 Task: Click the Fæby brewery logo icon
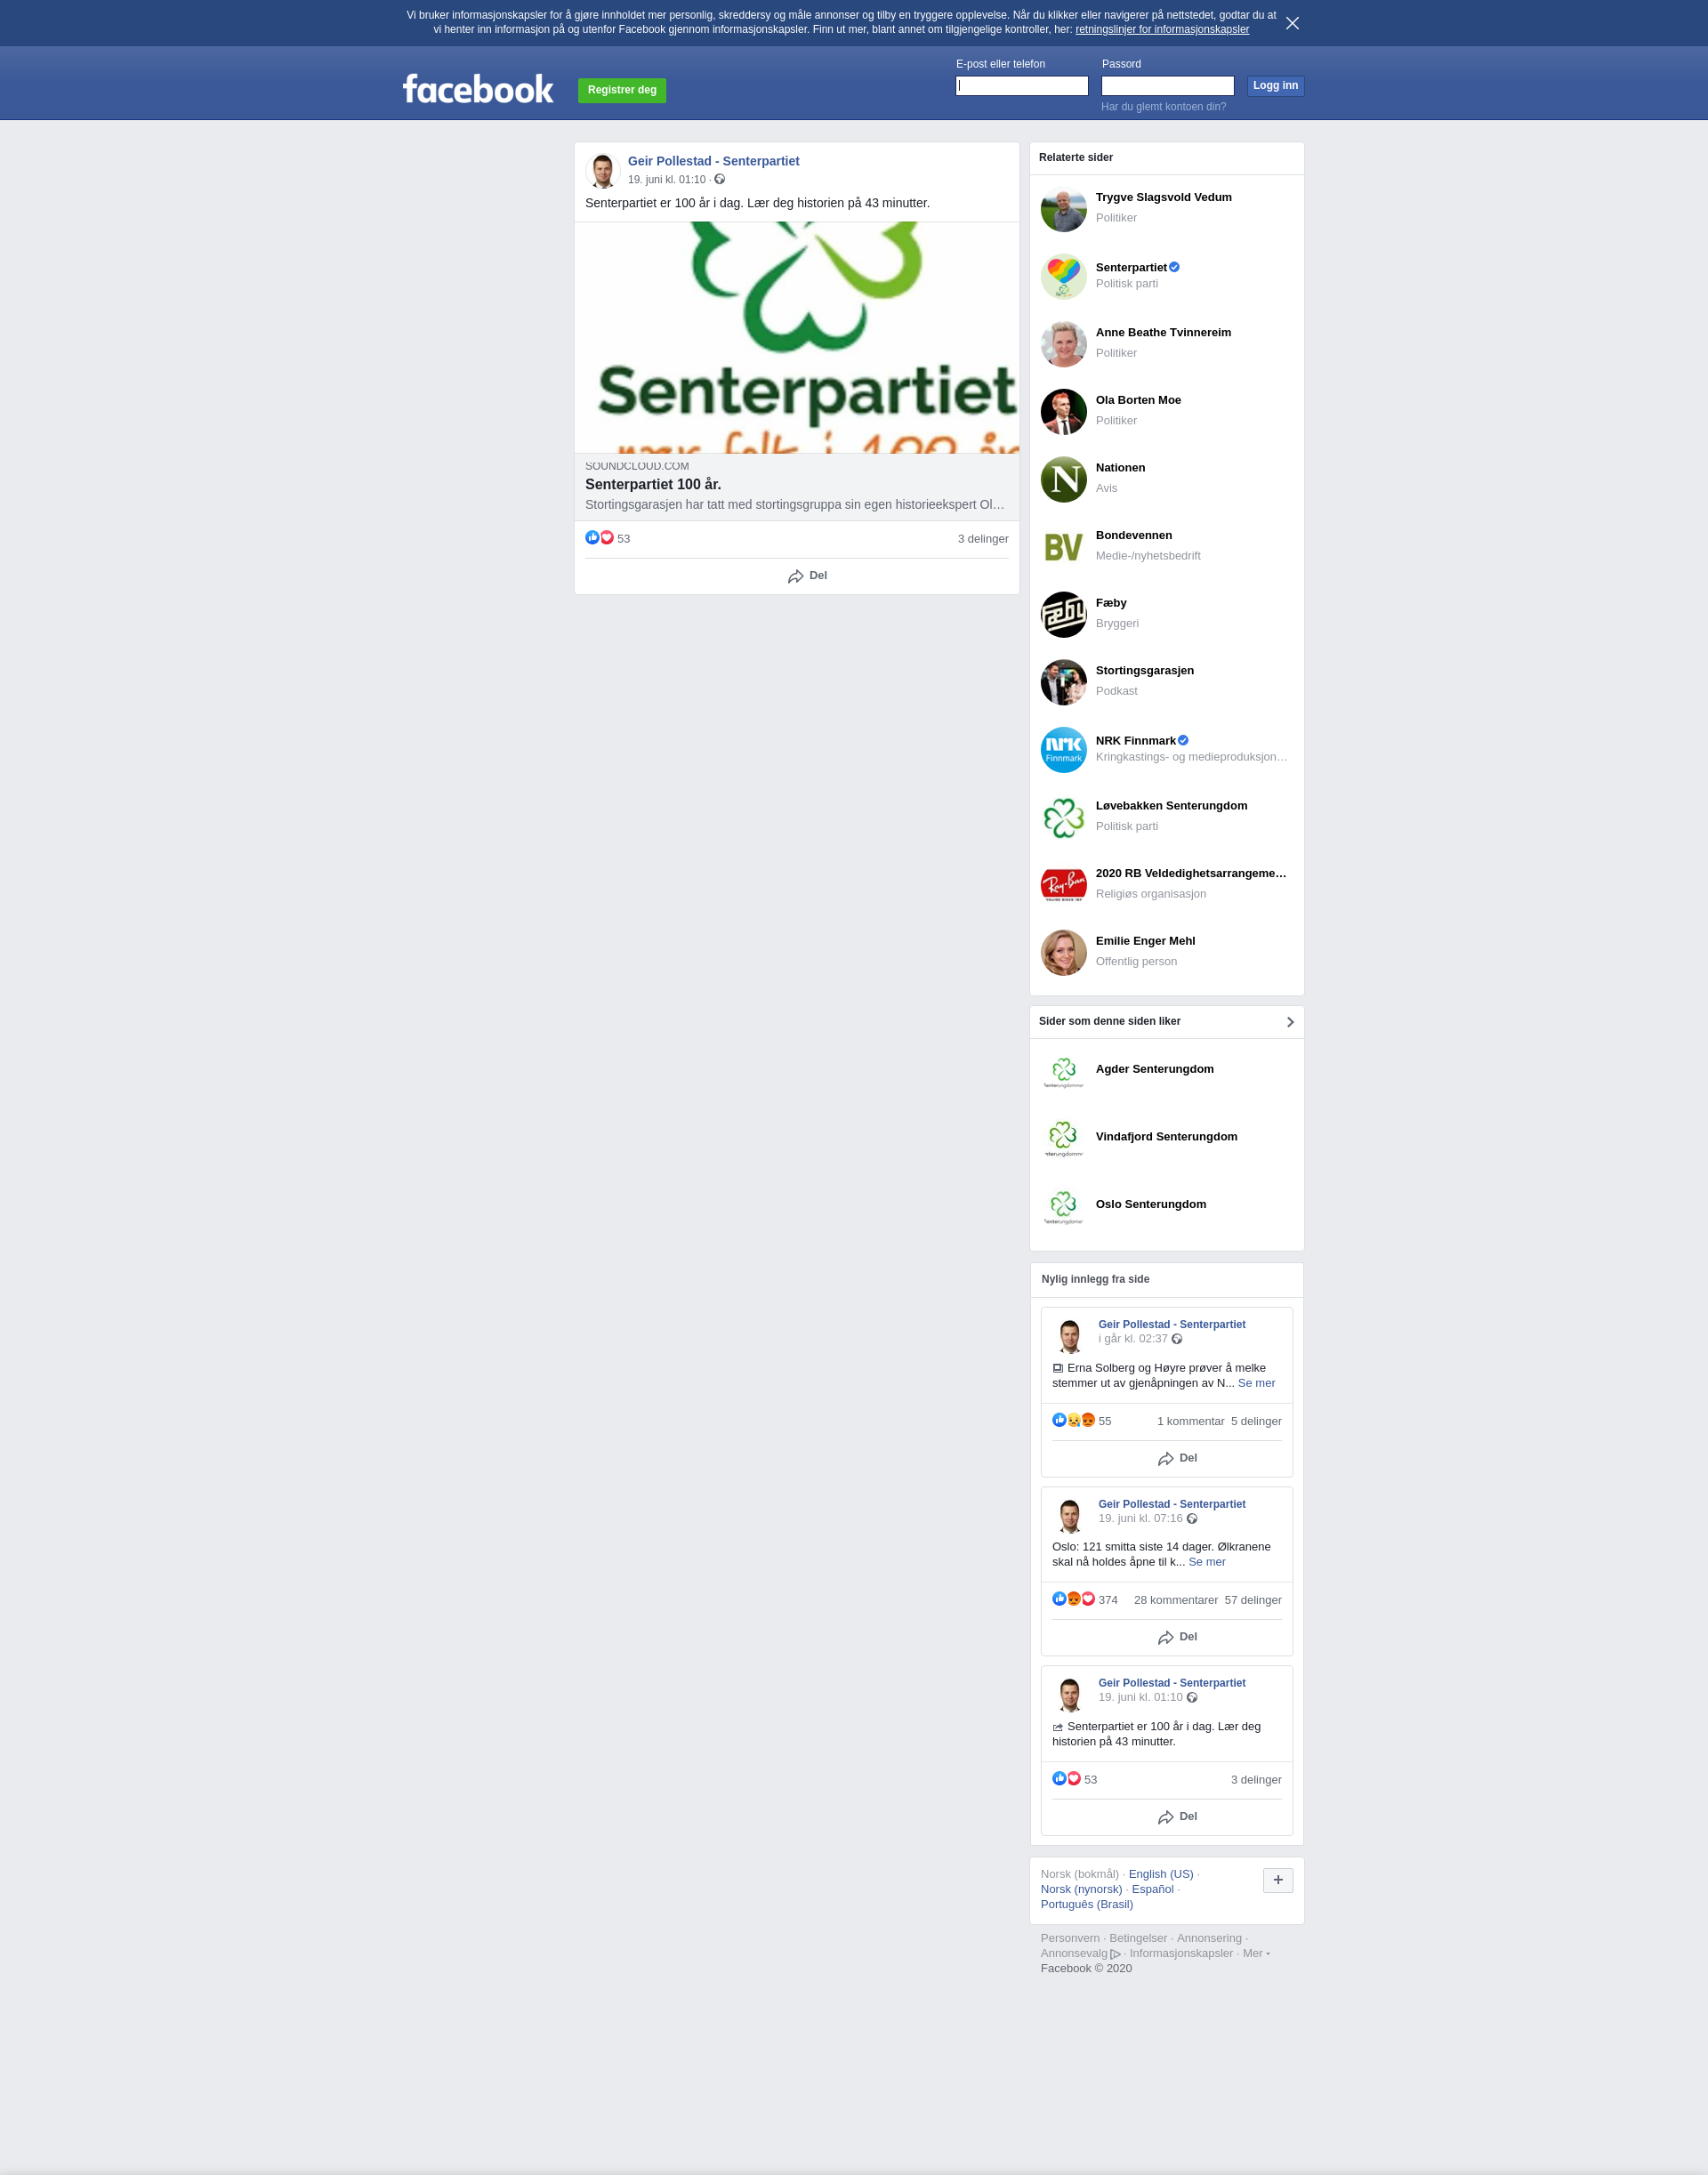(1063, 615)
